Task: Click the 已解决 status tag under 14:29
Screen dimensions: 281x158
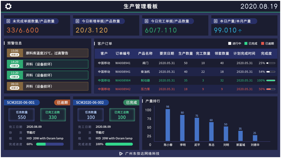Action: pyautogui.click(x=15, y=66)
